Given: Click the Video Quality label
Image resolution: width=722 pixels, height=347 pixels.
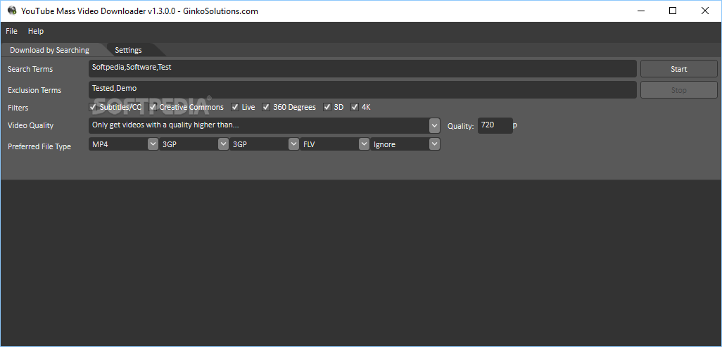Looking at the screenshot, I should point(31,125).
